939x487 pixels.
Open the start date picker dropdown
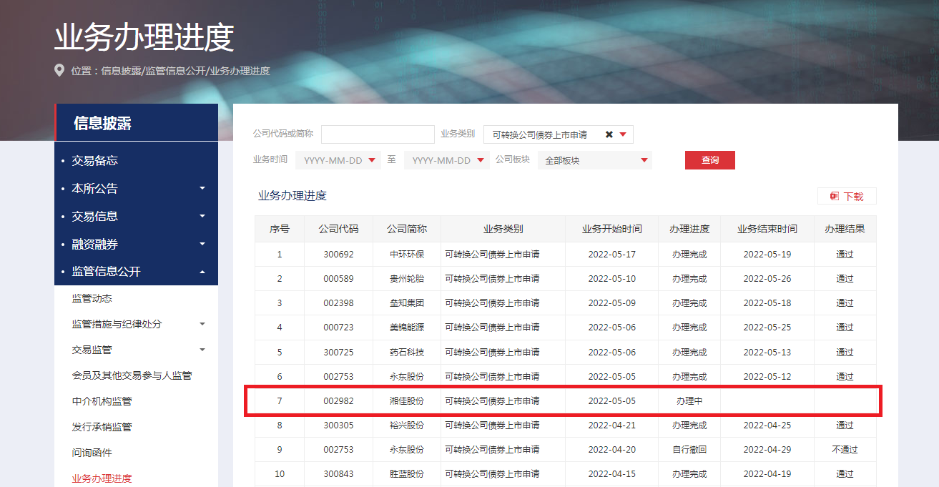click(372, 160)
